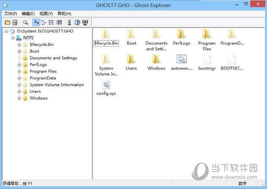Image resolution: width=267 pixels, height=189 pixels.
Task: Select Program Files label in tree
Action: click(43, 72)
